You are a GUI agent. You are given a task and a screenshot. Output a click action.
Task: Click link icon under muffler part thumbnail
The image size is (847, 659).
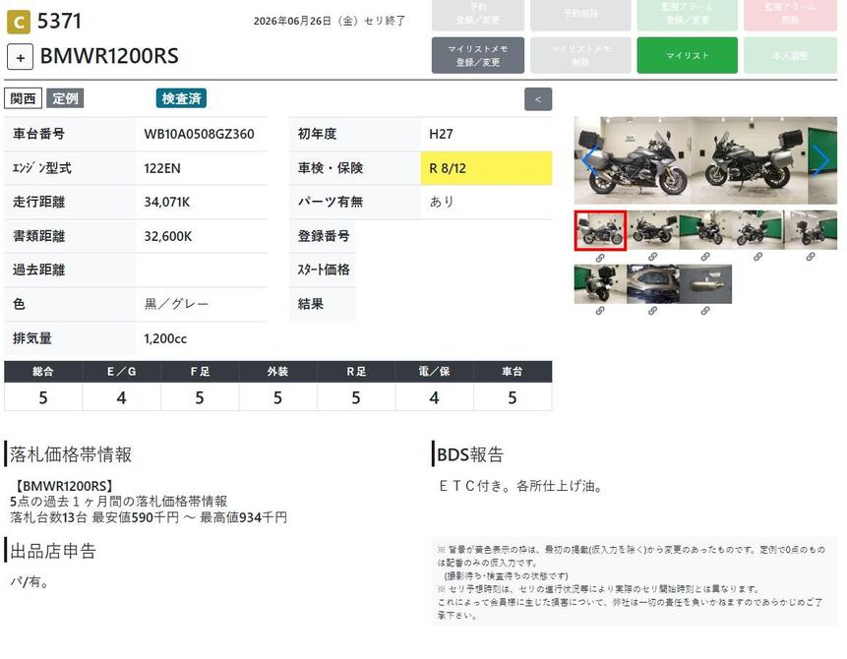pos(705,311)
